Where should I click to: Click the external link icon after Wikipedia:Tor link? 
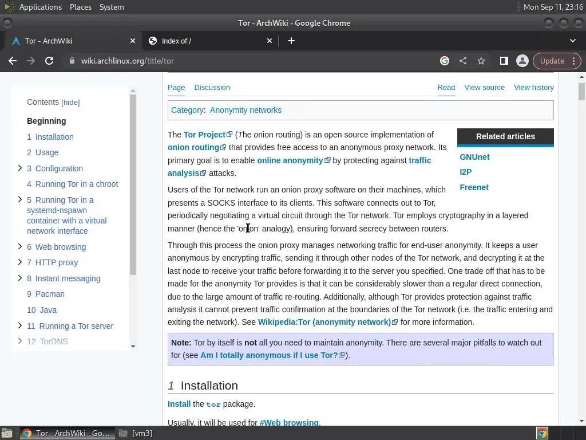pyautogui.click(x=395, y=322)
